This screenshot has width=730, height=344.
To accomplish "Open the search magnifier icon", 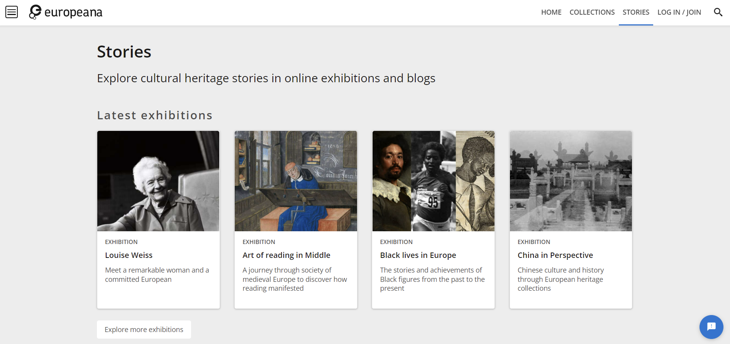I will point(718,12).
